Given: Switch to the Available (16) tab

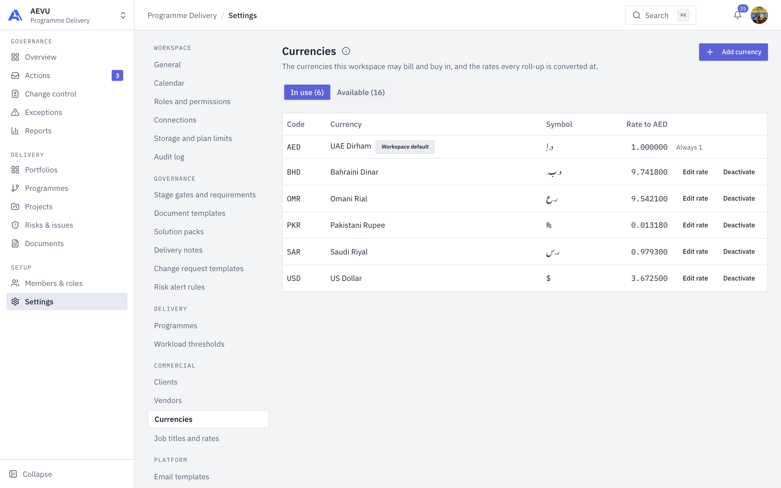Looking at the screenshot, I should (361, 92).
